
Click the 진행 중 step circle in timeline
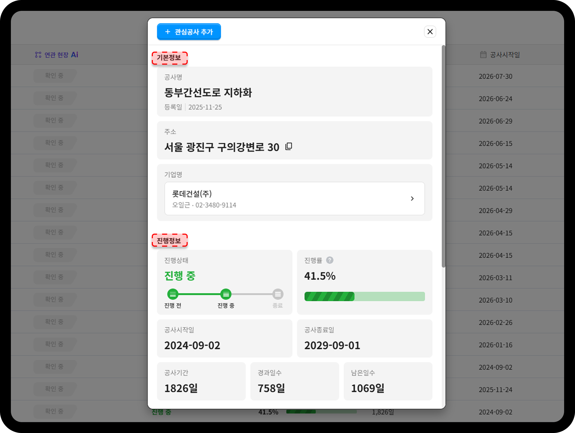(x=226, y=294)
